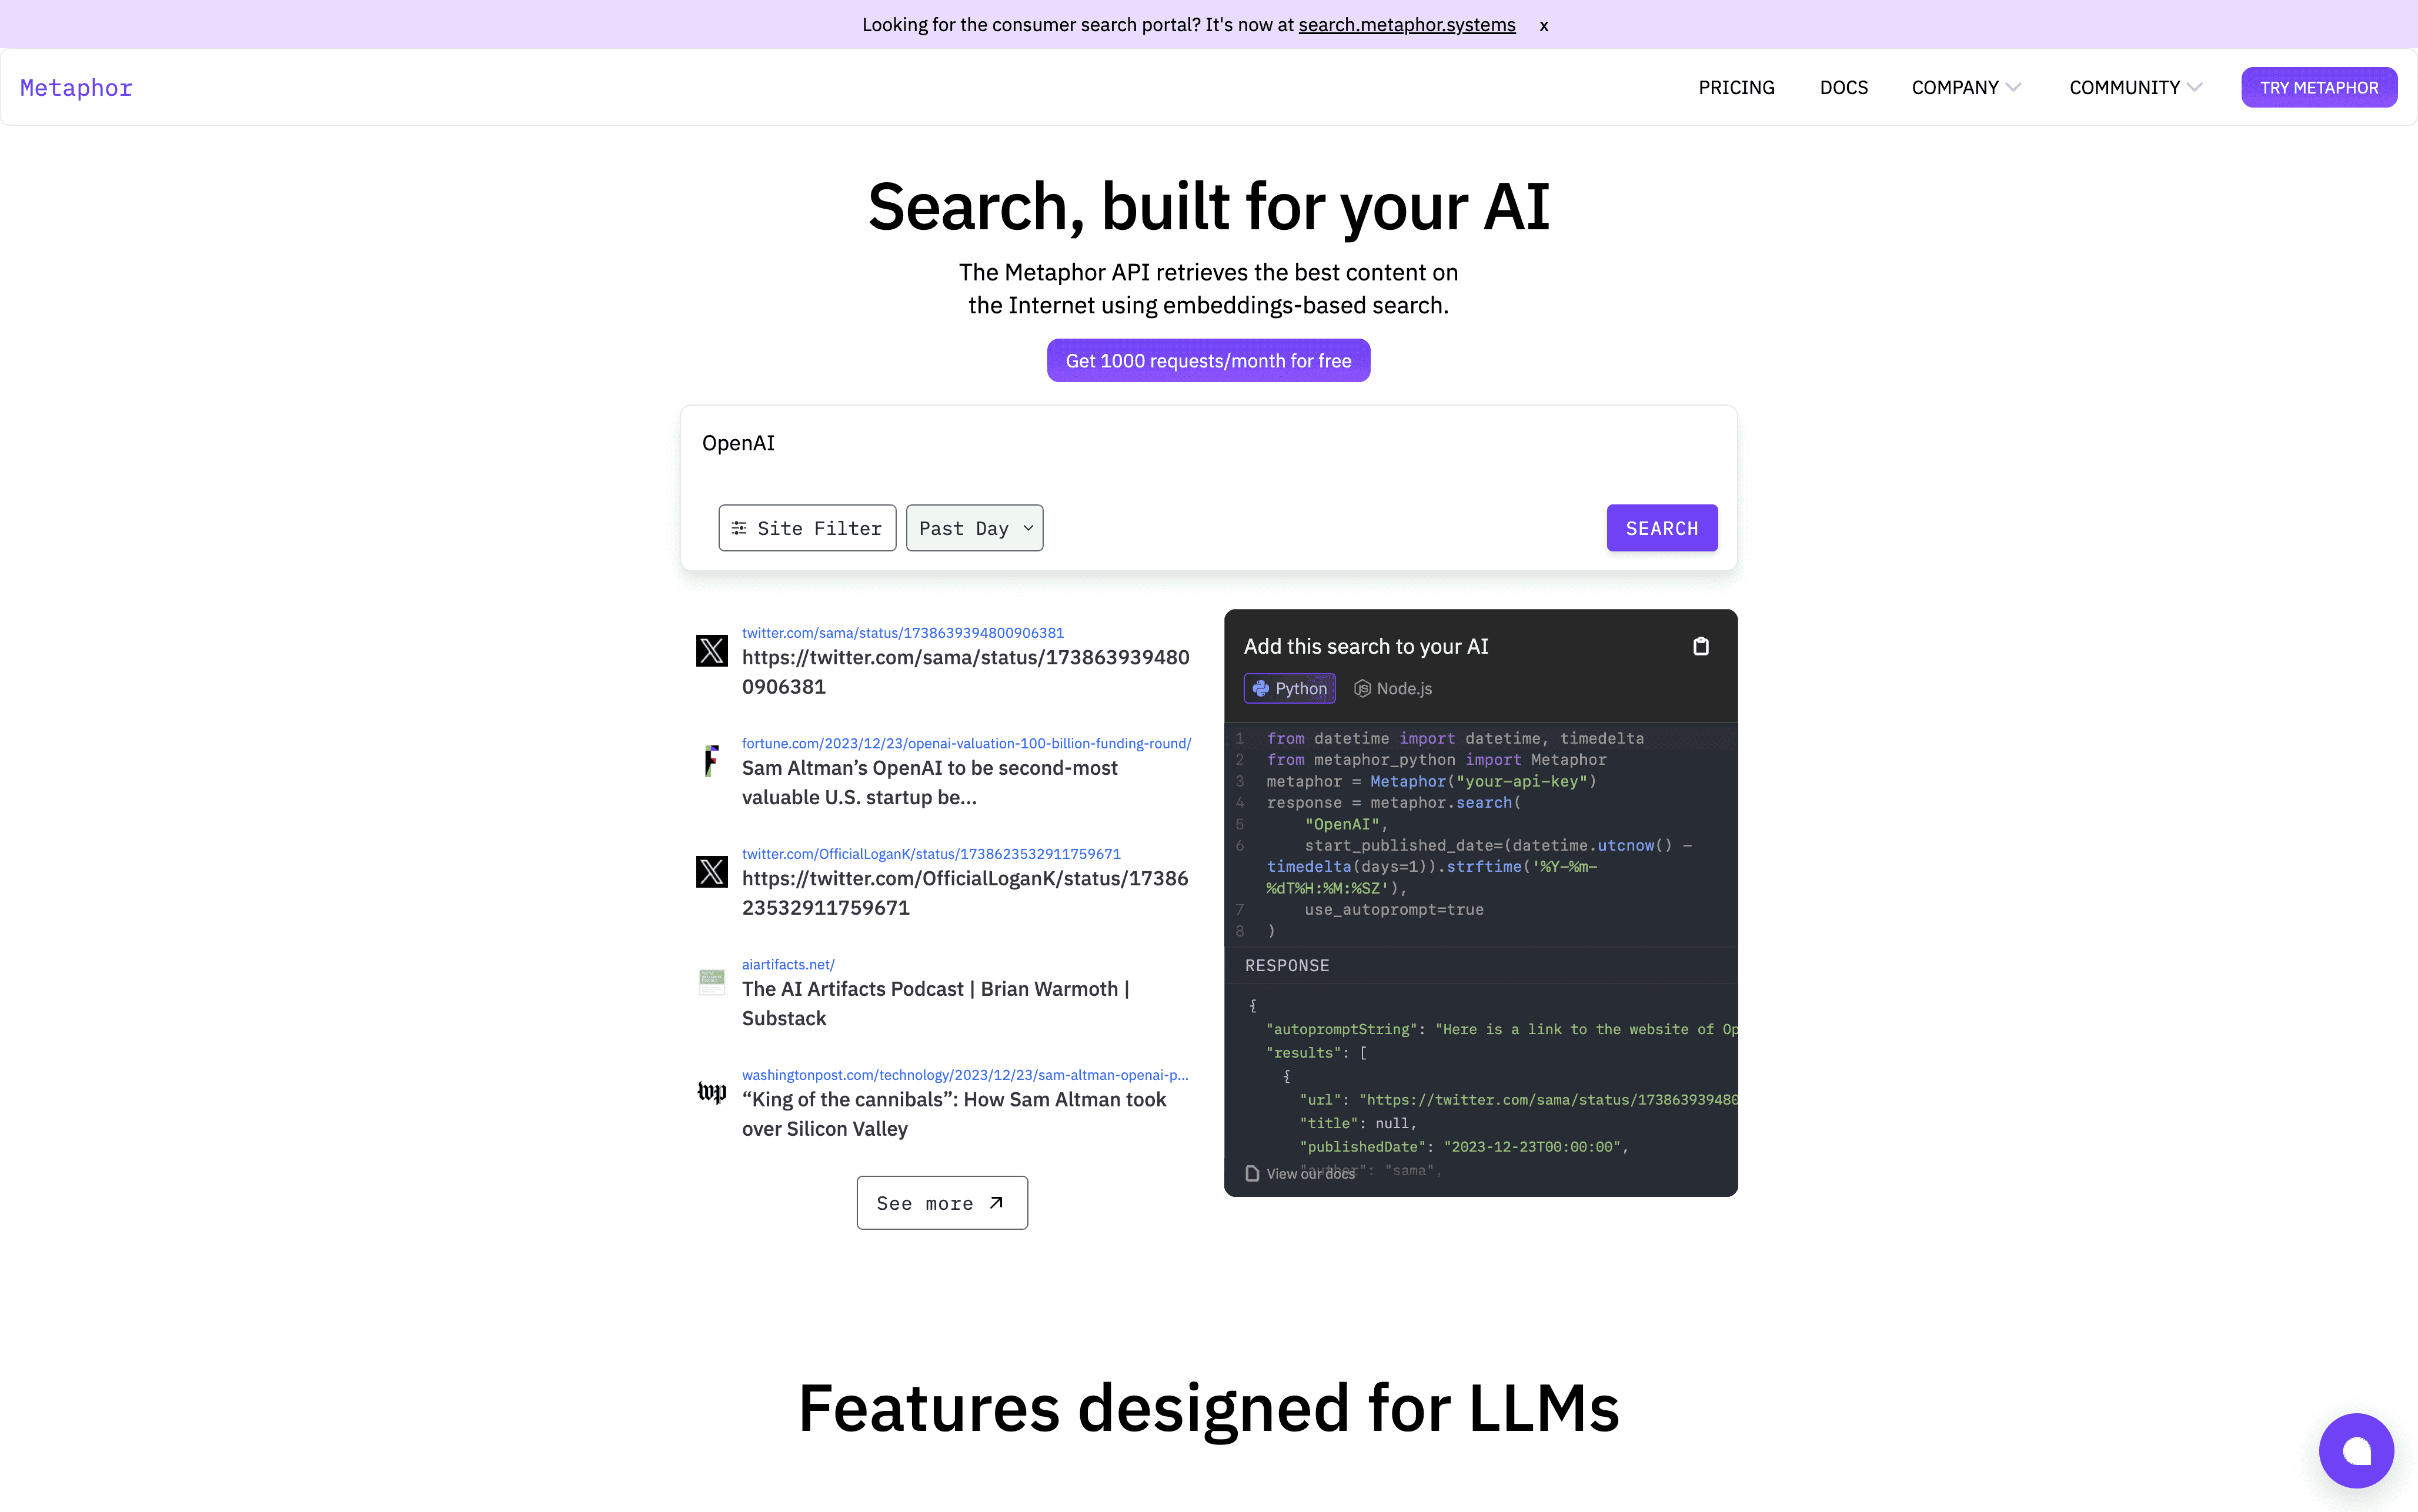Open the Site Filter options
2418x1512 pixels.
pyautogui.click(x=806, y=528)
